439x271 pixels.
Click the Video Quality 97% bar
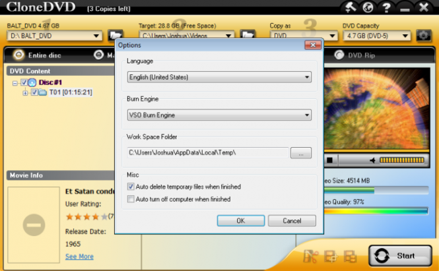(376, 211)
